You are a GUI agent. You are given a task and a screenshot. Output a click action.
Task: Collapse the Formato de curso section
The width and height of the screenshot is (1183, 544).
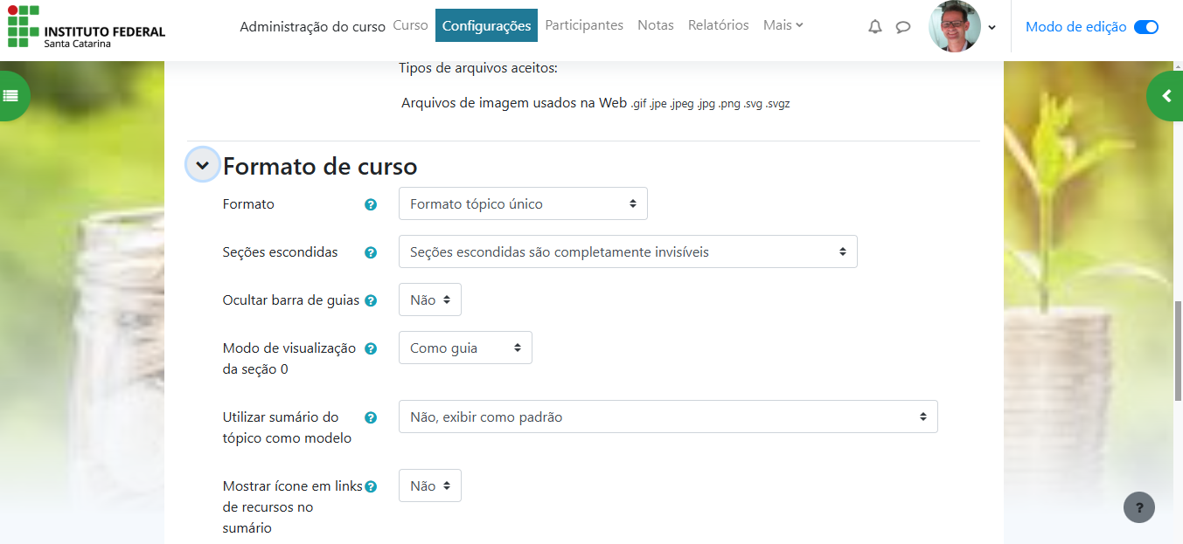click(x=203, y=165)
